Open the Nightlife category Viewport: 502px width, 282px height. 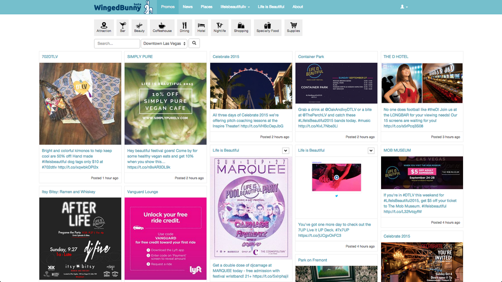point(220,28)
